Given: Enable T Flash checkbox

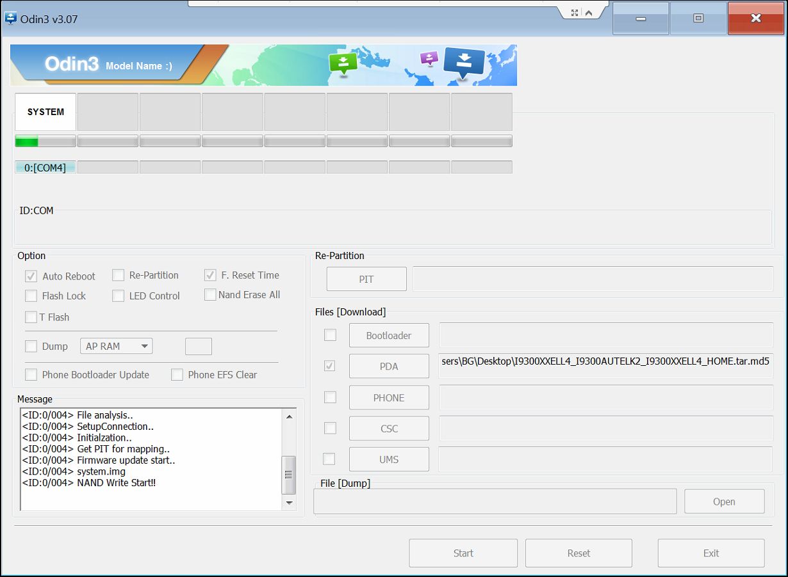Looking at the screenshot, I should (31, 317).
